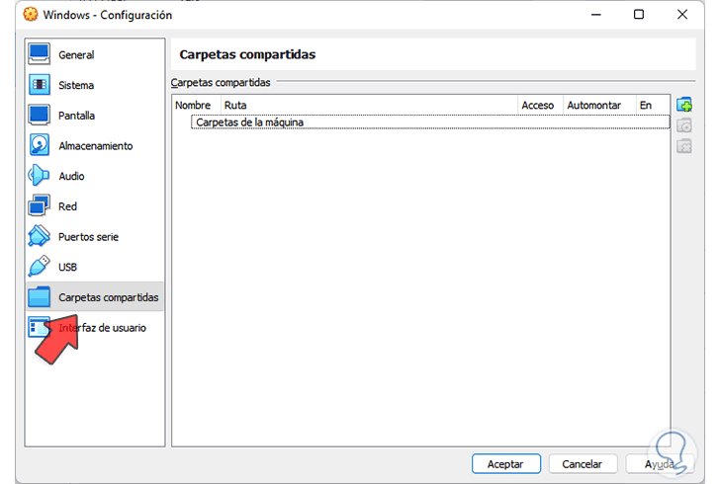The width and height of the screenshot is (720, 484).
Task: Select the Sistema chip icon
Action: point(39,85)
